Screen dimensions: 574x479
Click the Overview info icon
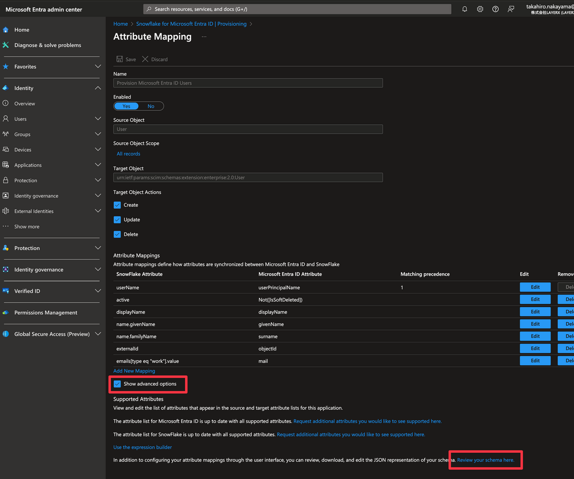coord(6,103)
